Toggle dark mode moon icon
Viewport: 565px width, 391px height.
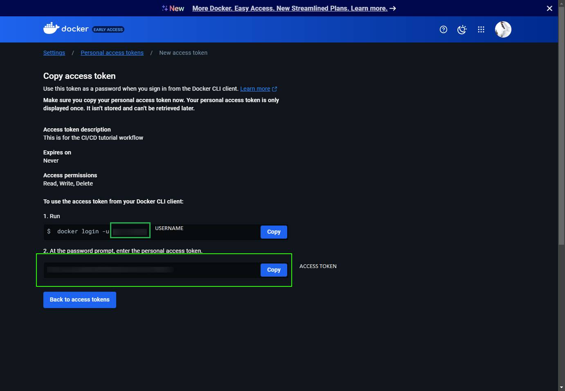(462, 29)
